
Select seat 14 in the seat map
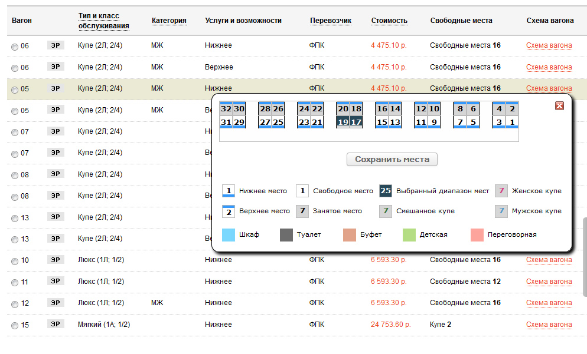[x=395, y=109]
